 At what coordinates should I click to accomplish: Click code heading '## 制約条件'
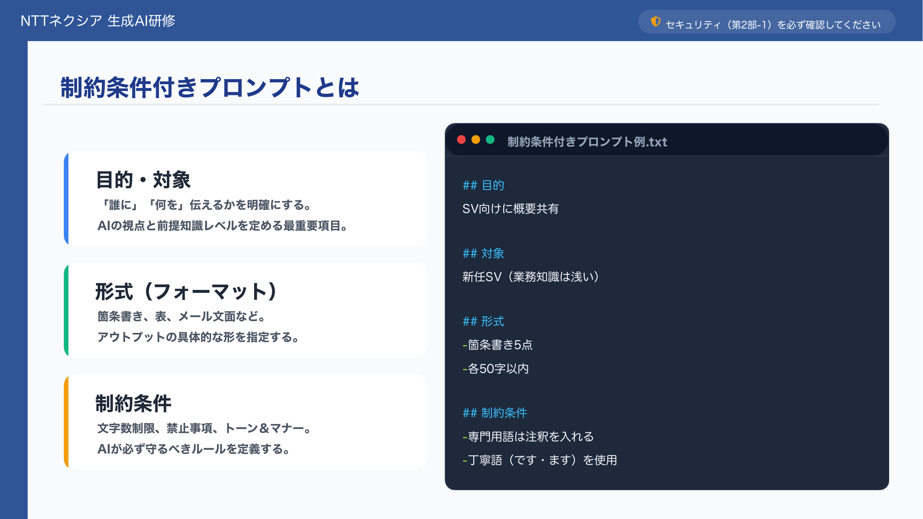495,413
